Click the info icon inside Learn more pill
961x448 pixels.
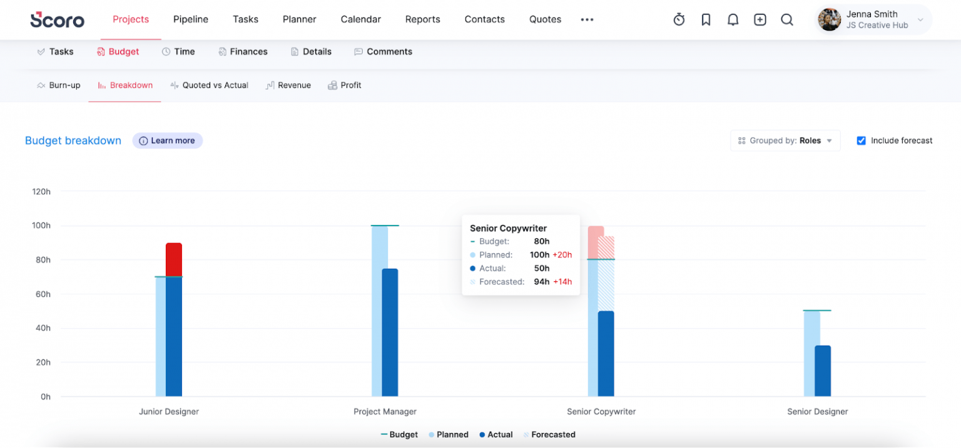point(143,141)
